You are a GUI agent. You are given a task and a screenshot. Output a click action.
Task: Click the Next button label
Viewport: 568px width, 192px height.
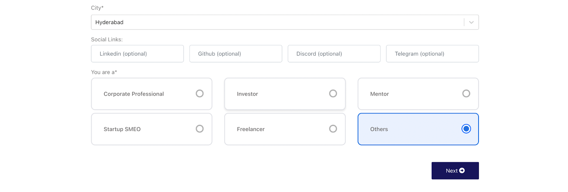[x=452, y=171]
